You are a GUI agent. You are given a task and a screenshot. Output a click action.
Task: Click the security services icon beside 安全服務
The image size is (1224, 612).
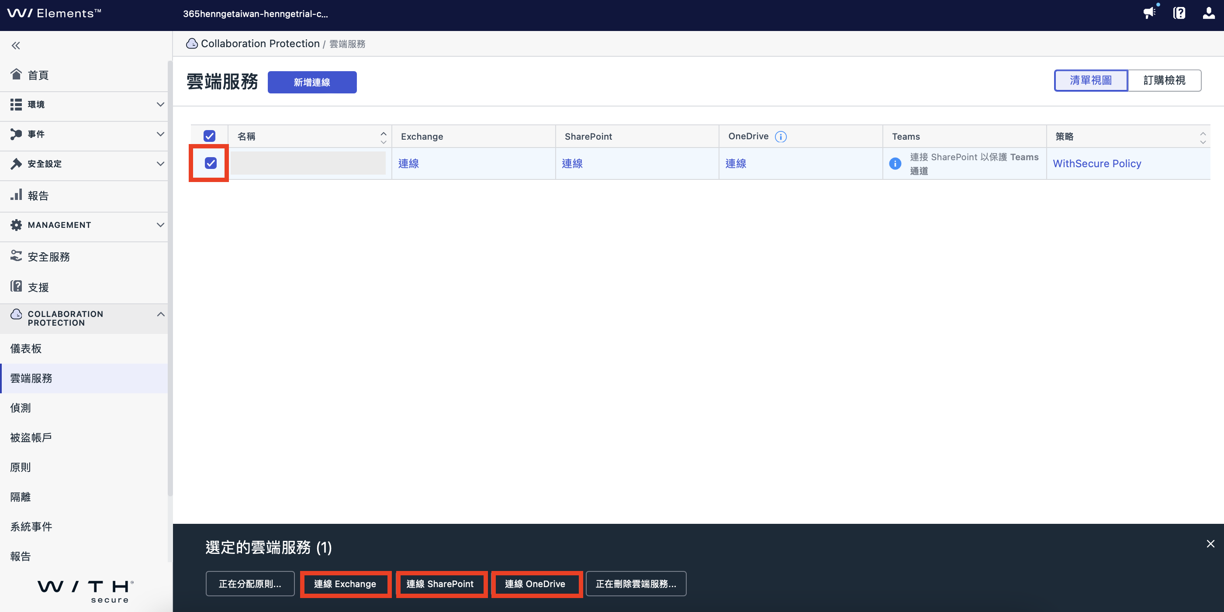[x=16, y=256]
